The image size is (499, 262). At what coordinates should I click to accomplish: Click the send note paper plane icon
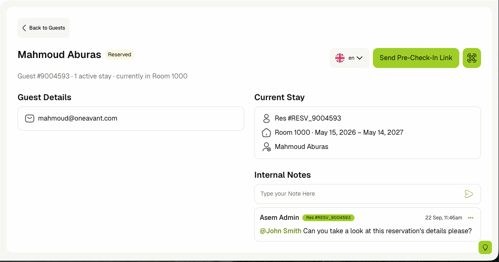click(469, 194)
